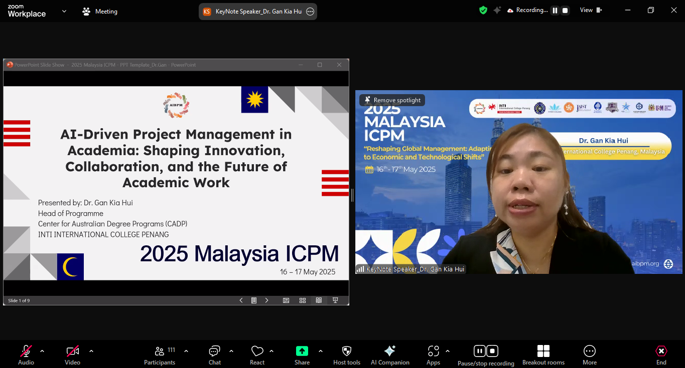Maximize the shared PowerPoint window
Image resolution: width=685 pixels, height=368 pixels.
(320, 65)
